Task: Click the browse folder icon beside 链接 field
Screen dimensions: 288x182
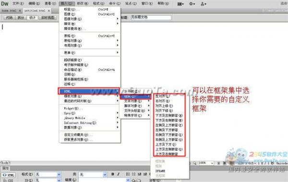Action: point(139,181)
